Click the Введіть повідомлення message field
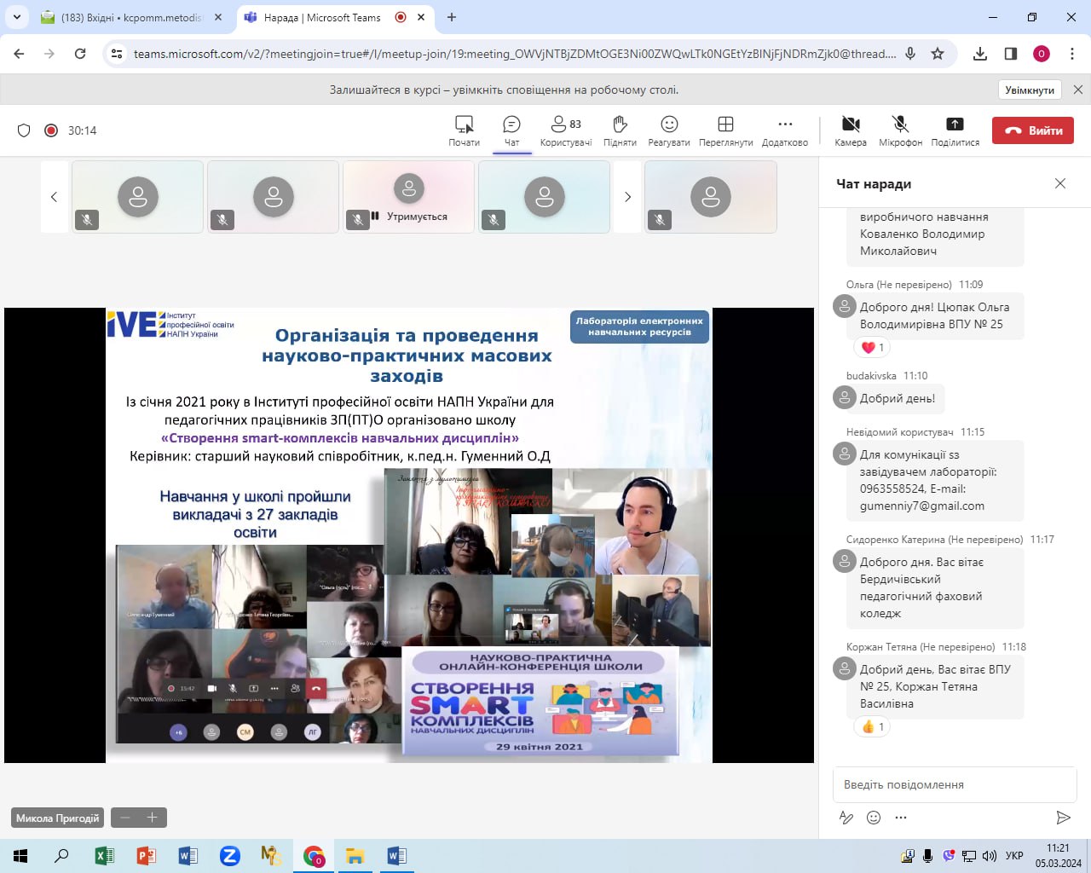1091x873 pixels. coord(955,784)
